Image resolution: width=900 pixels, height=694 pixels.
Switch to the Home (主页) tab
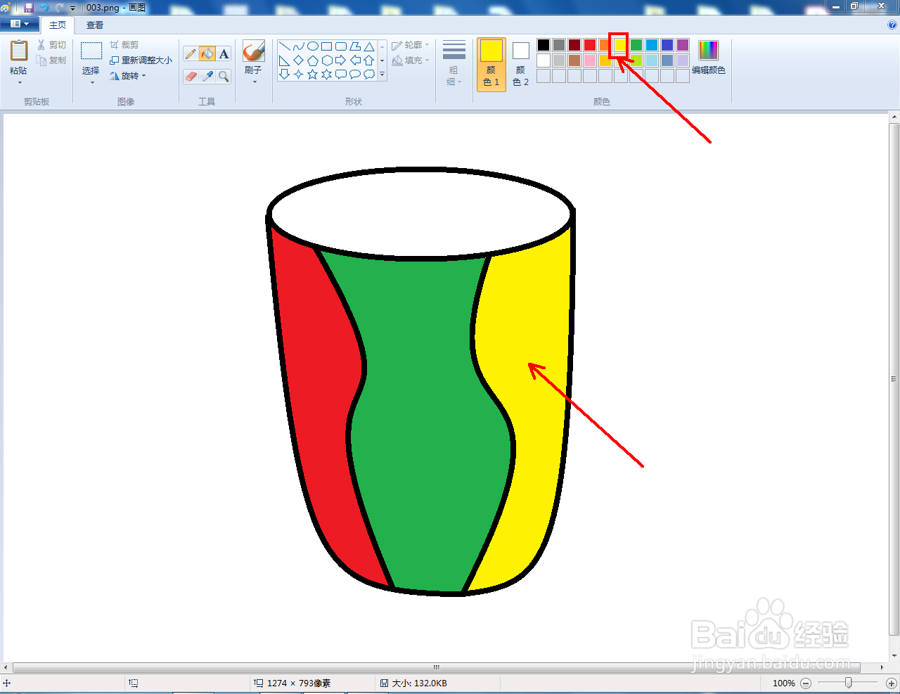[x=58, y=25]
